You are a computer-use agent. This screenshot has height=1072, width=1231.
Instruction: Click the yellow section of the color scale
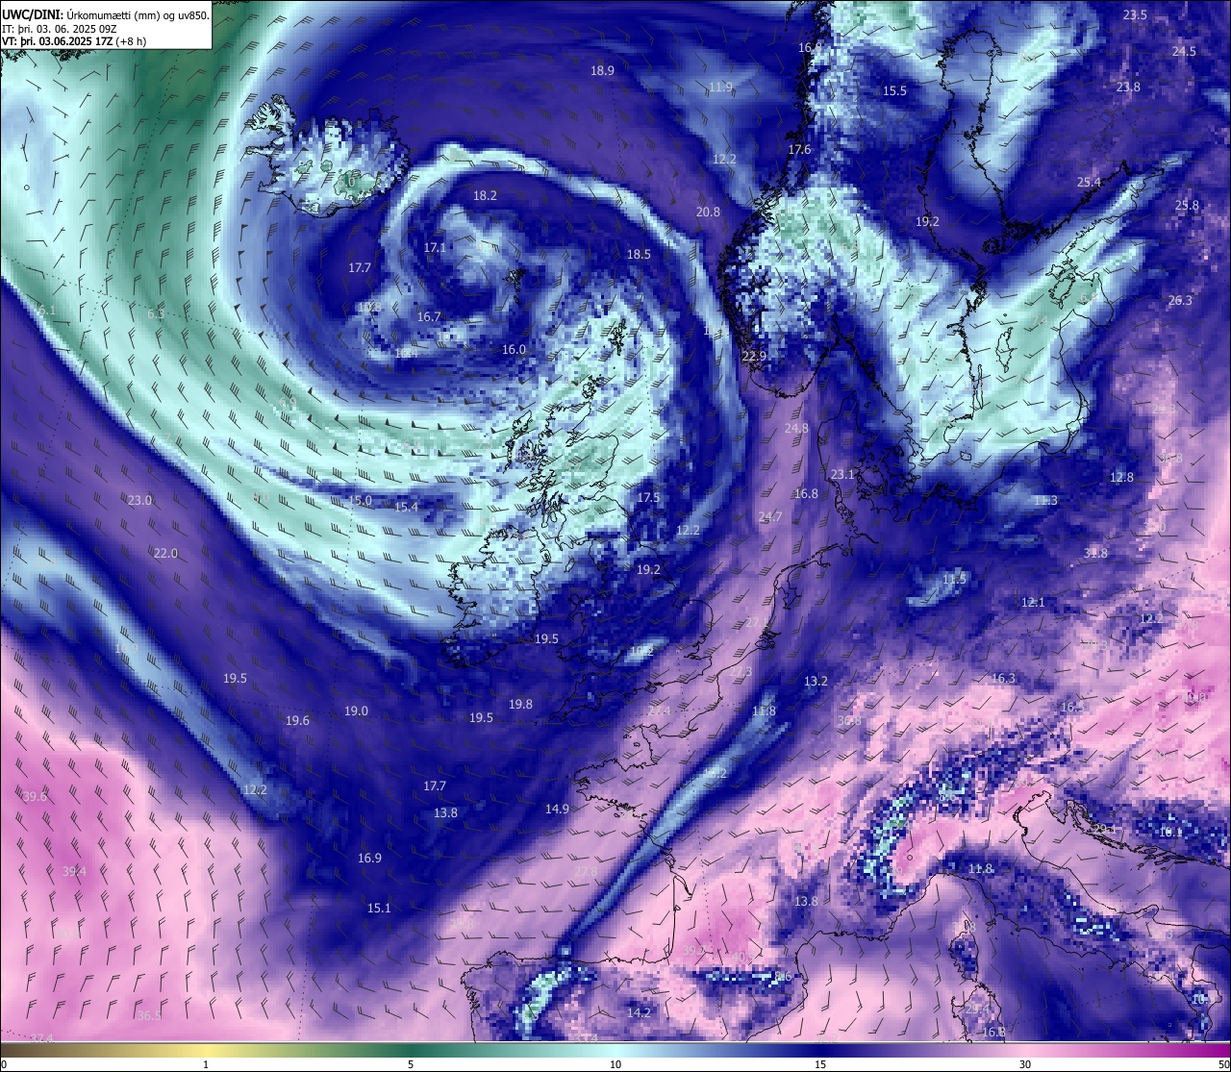(x=206, y=1050)
